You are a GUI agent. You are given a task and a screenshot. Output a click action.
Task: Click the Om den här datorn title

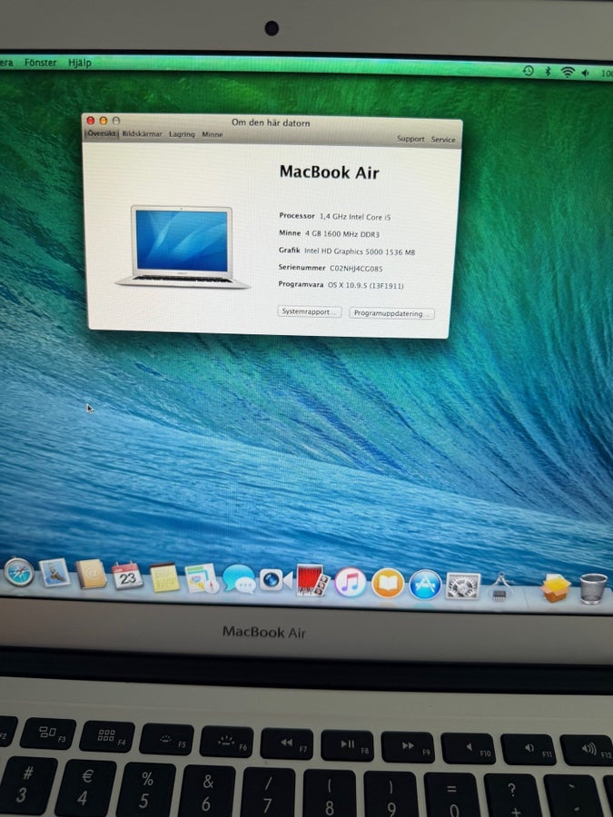coord(271,123)
